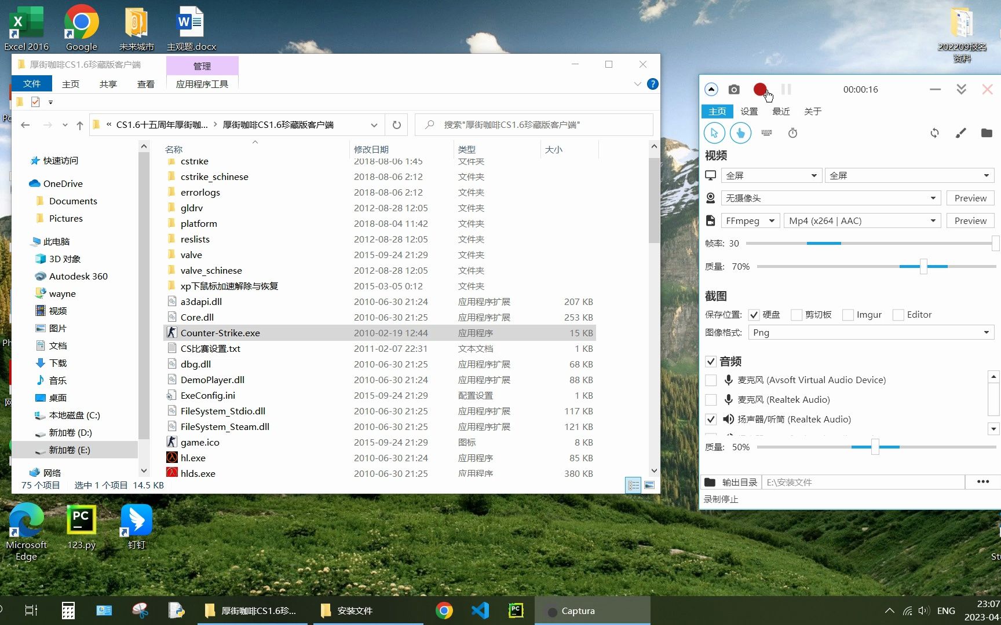Uncheck 扬声器/听筒 (Realtek Audio) audio source
1001x625 pixels.
point(710,419)
